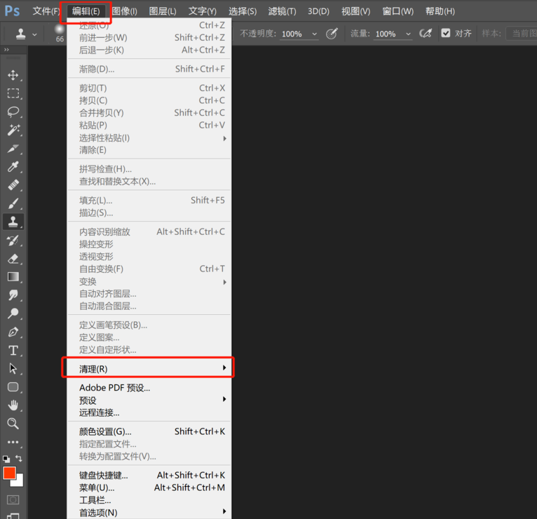Select the Eyedropper tool
537x519 pixels.
[13, 167]
